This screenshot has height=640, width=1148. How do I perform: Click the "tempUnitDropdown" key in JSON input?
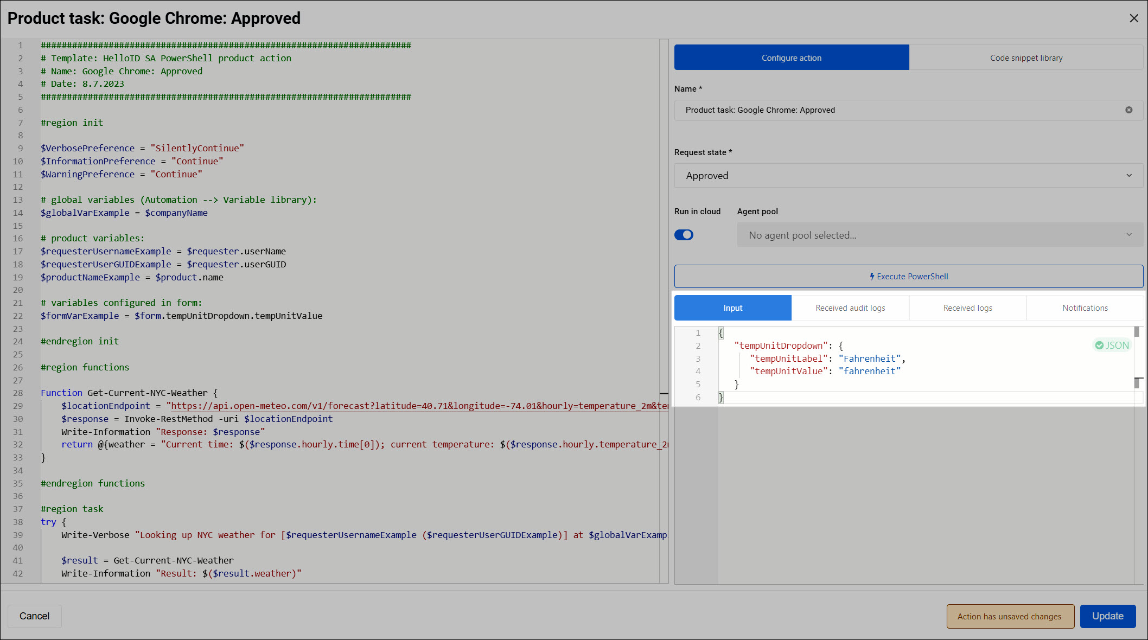pyautogui.click(x=781, y=345)
